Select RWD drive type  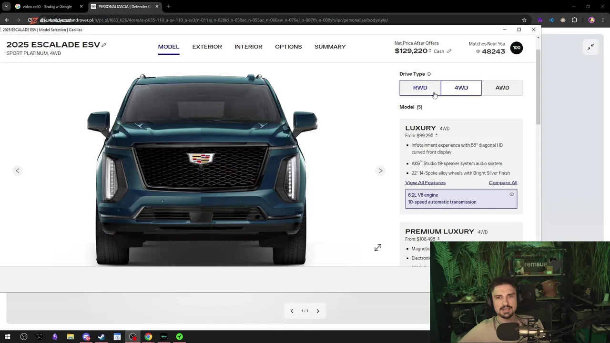[x=420, y=88]
